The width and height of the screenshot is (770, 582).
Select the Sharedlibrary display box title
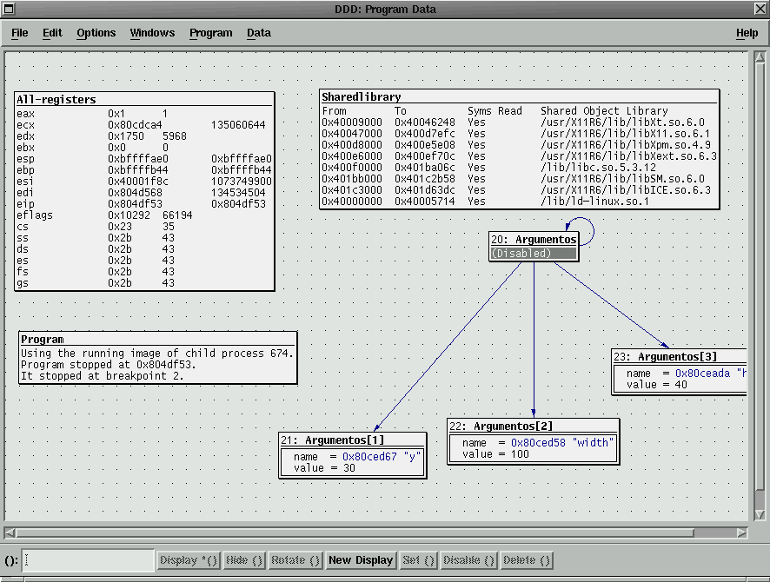362,97
